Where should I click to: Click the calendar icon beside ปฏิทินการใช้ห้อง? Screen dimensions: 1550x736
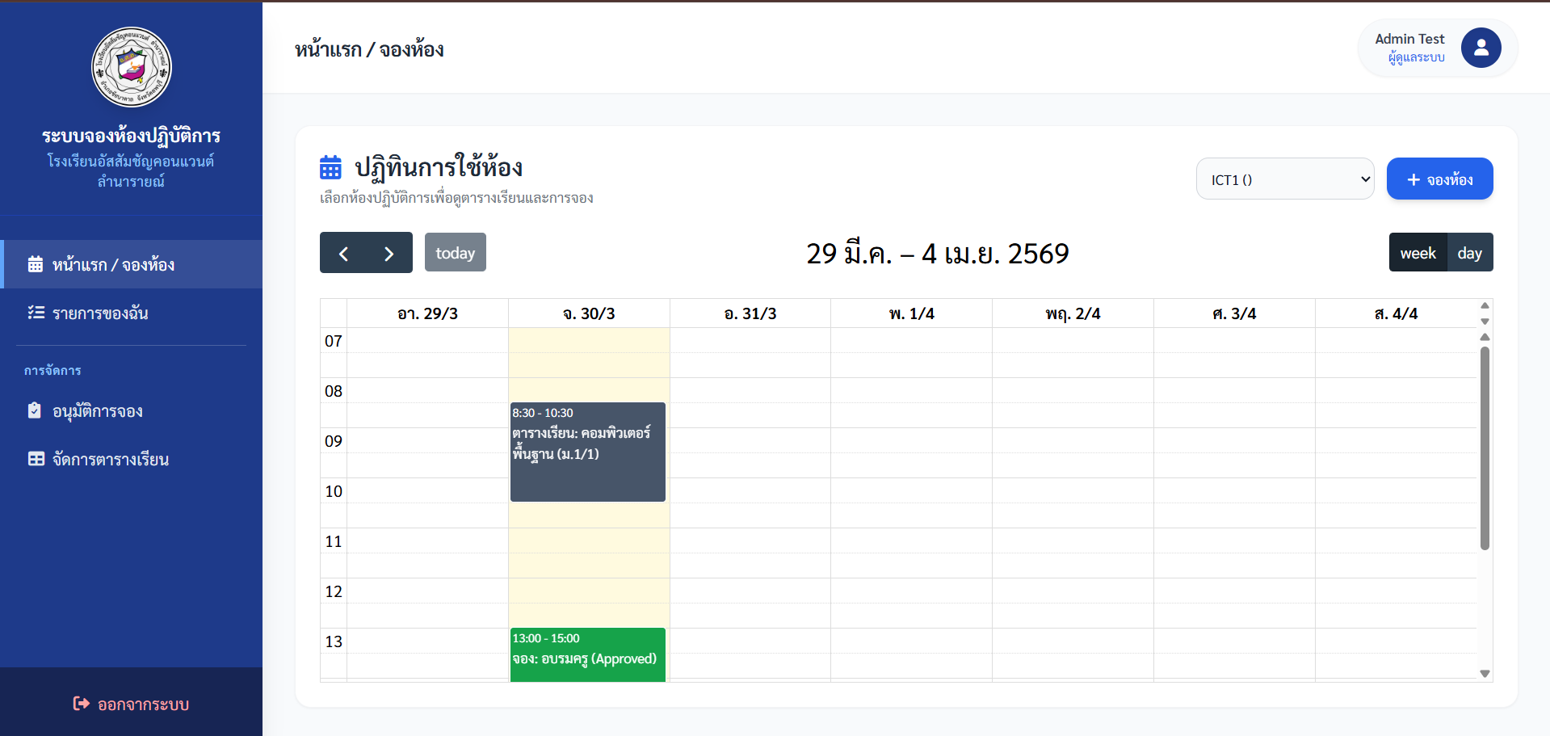pos(330,168)
